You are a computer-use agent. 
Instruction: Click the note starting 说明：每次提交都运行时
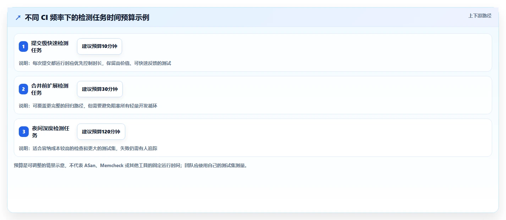(x=95, y=63)
